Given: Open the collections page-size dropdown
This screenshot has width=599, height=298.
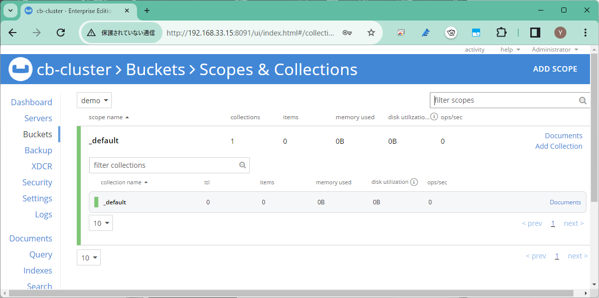Looking at the screenshot, I should click(x=101, y=223).
